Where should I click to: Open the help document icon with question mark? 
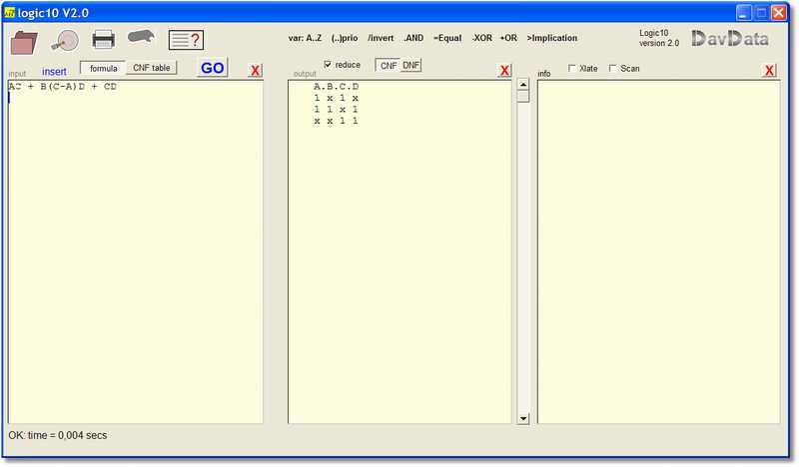(x=186, y=40)
